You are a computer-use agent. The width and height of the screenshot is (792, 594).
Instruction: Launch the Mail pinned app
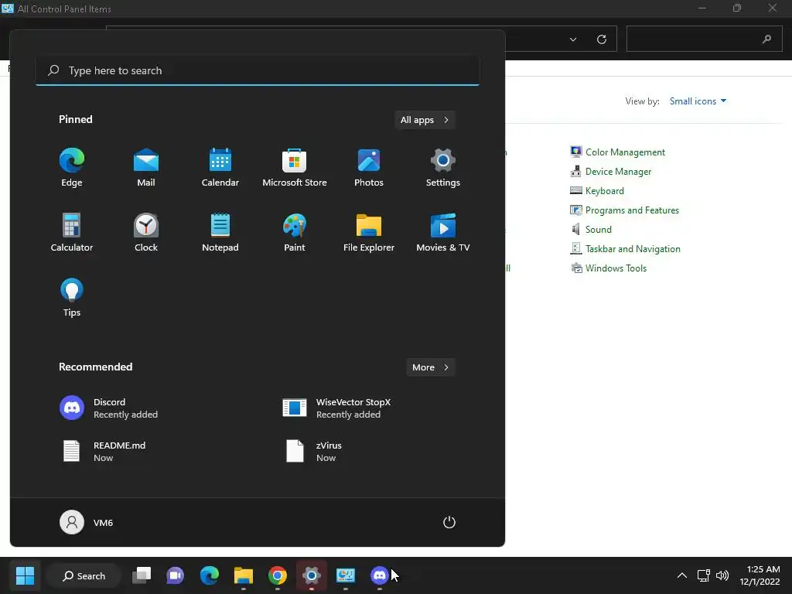(146, 168)
